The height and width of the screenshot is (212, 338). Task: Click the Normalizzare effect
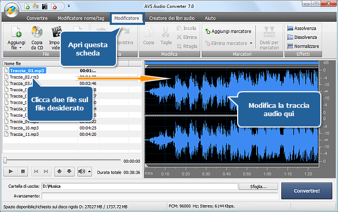tap(304, 46)
